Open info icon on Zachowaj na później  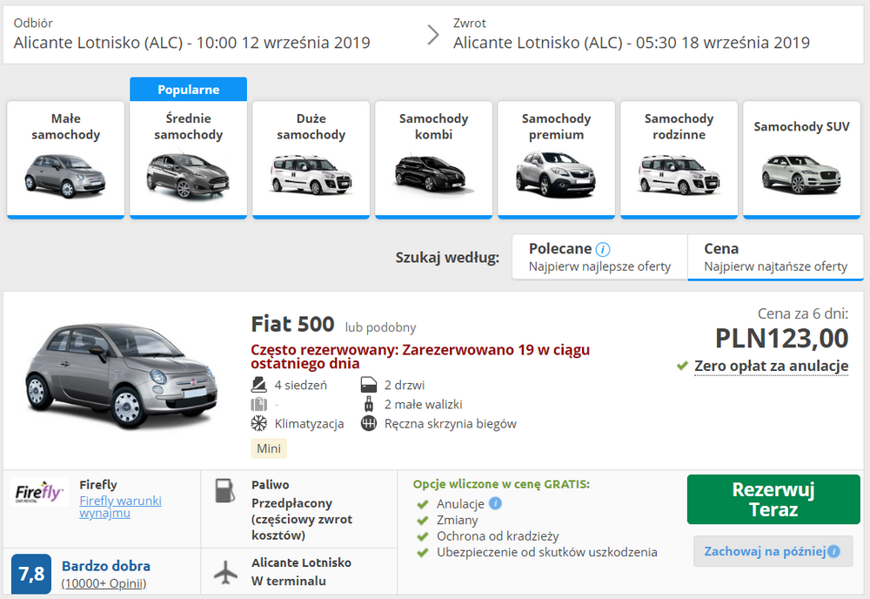[833, 551]
